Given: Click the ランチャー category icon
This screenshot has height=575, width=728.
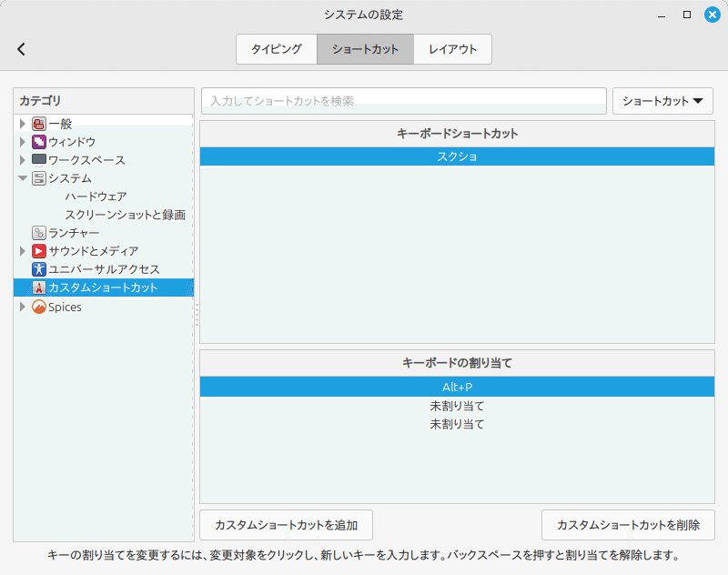Looking at the screenshot, I should (39, 233).
